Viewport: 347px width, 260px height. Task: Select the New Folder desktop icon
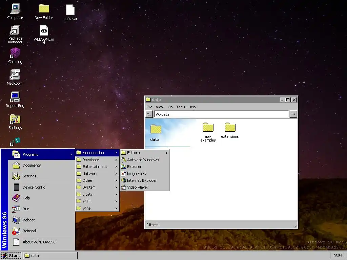coord(44,12)
